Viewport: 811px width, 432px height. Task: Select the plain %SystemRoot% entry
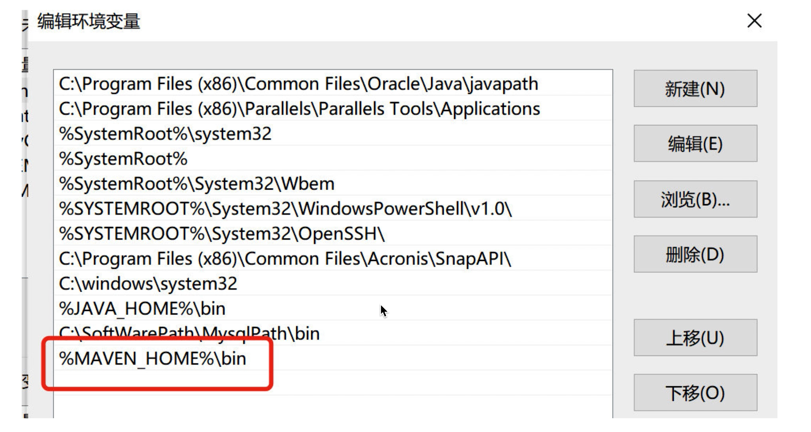click(123, 159)
